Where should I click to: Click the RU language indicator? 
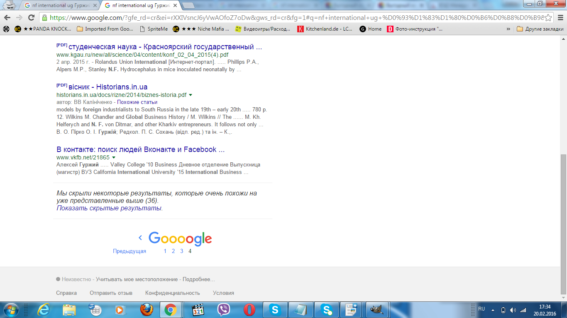coord(481,309)
